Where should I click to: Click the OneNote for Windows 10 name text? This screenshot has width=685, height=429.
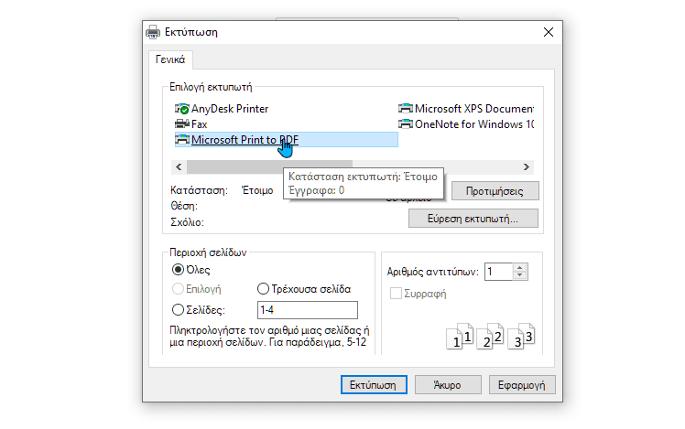pyautogui.click(x=474, y=124)
